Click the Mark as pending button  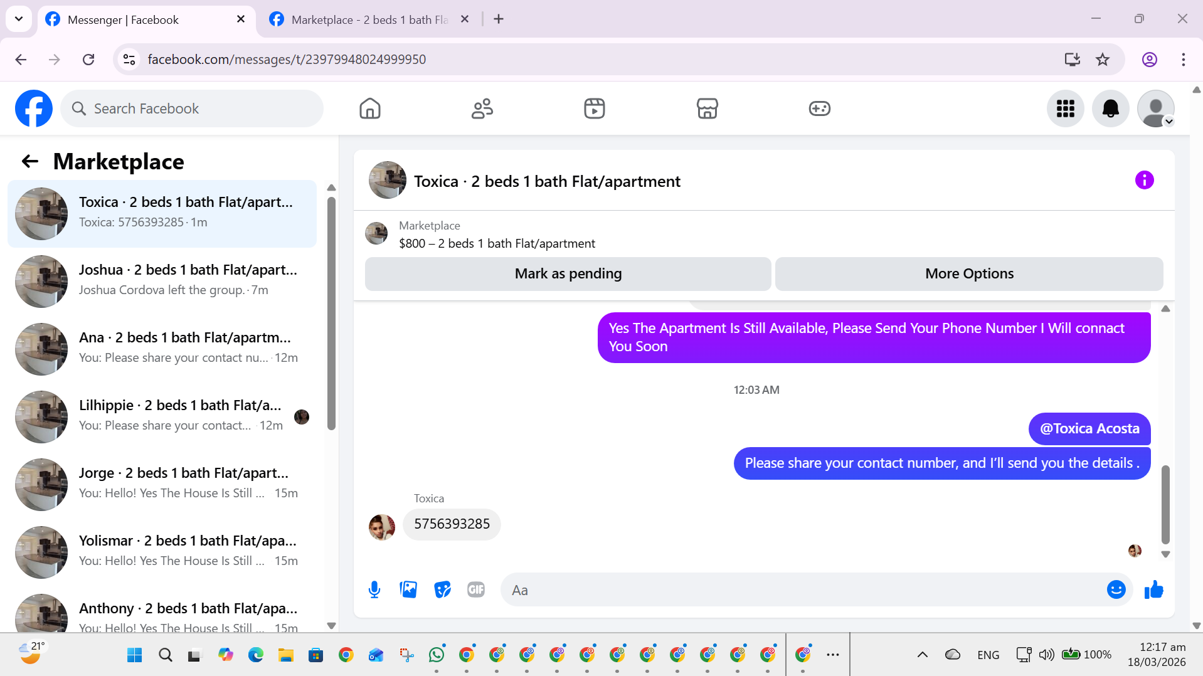click(568, 274)
